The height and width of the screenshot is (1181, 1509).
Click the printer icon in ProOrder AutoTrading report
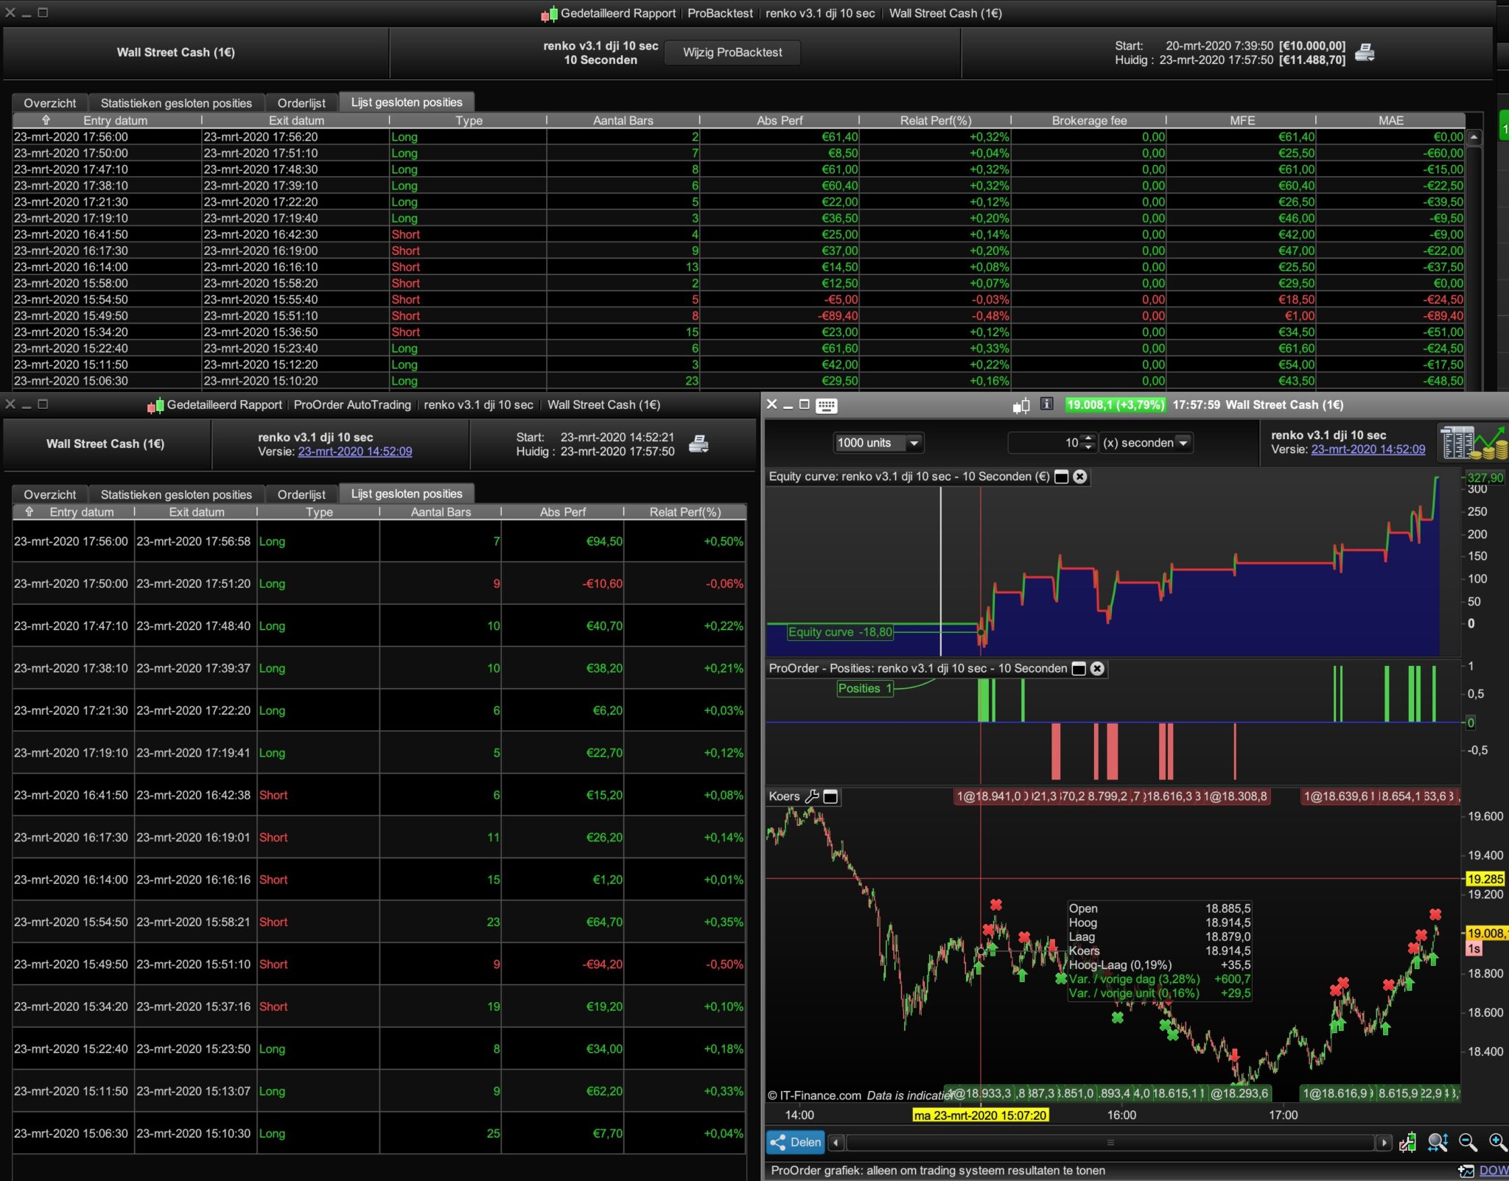pos(698,444)
